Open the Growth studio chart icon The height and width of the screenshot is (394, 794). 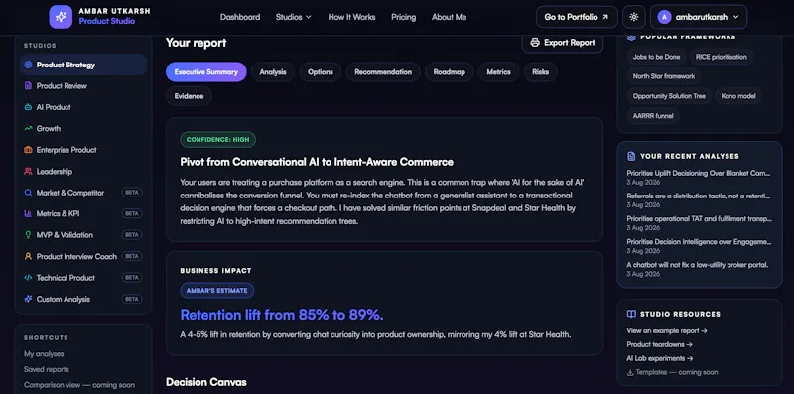click(28, 129)
